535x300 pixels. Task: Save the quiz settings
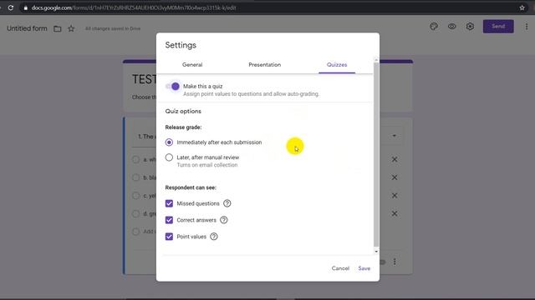364,268
